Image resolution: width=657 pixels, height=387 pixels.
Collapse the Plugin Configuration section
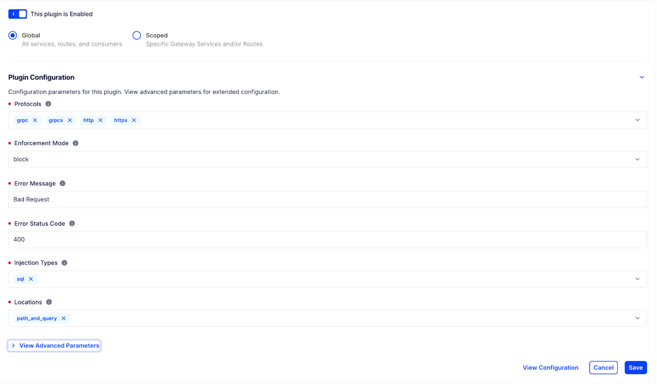[642, 77]
